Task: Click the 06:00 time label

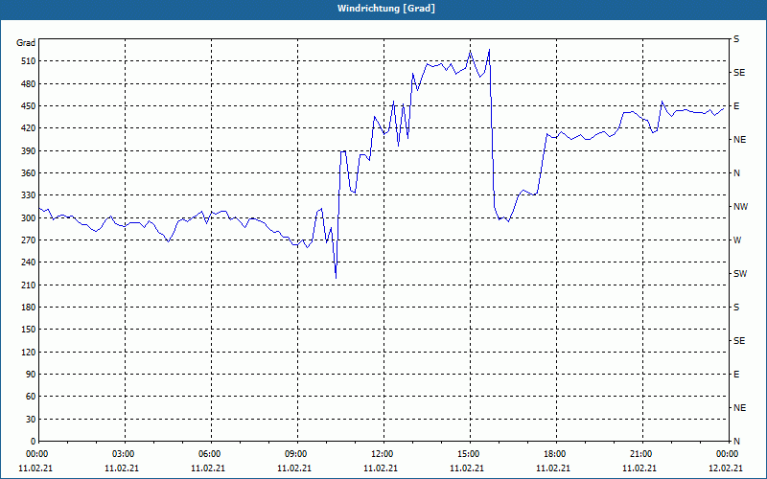Action: (208, 454)
